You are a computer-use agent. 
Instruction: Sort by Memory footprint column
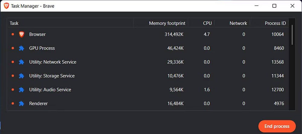tap(166, 23)
